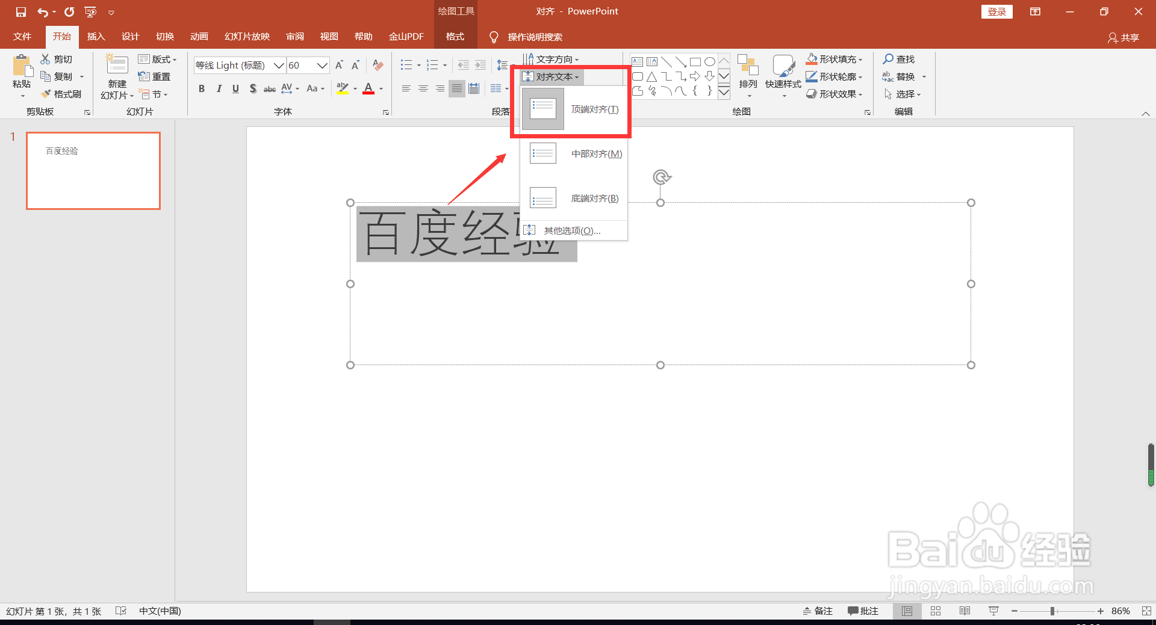Open the Select (选择) dropdown
Screen dimensions: 1156x625
click(x=902, y=94)
